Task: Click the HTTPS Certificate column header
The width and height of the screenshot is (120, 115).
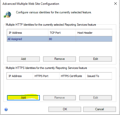Action: (72, 76)
